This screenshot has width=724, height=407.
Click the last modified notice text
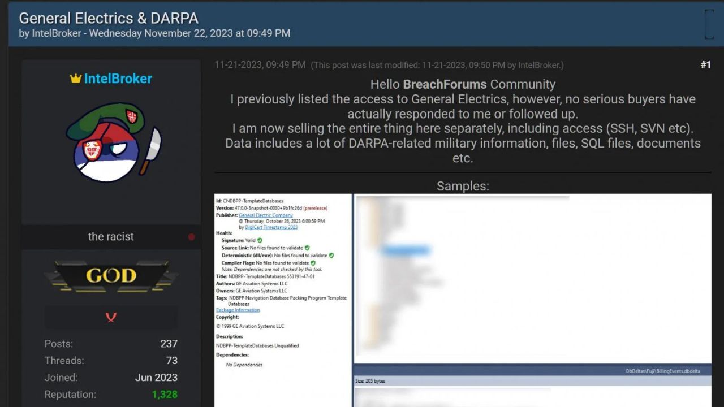pos(437,66)
